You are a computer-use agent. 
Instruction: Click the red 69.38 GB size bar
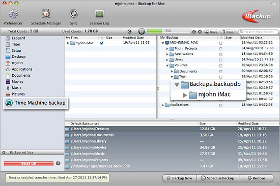[29, 163]
